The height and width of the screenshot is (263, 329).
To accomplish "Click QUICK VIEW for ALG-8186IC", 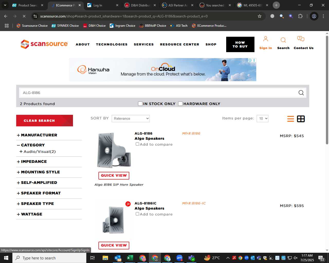I will [114, 245].
